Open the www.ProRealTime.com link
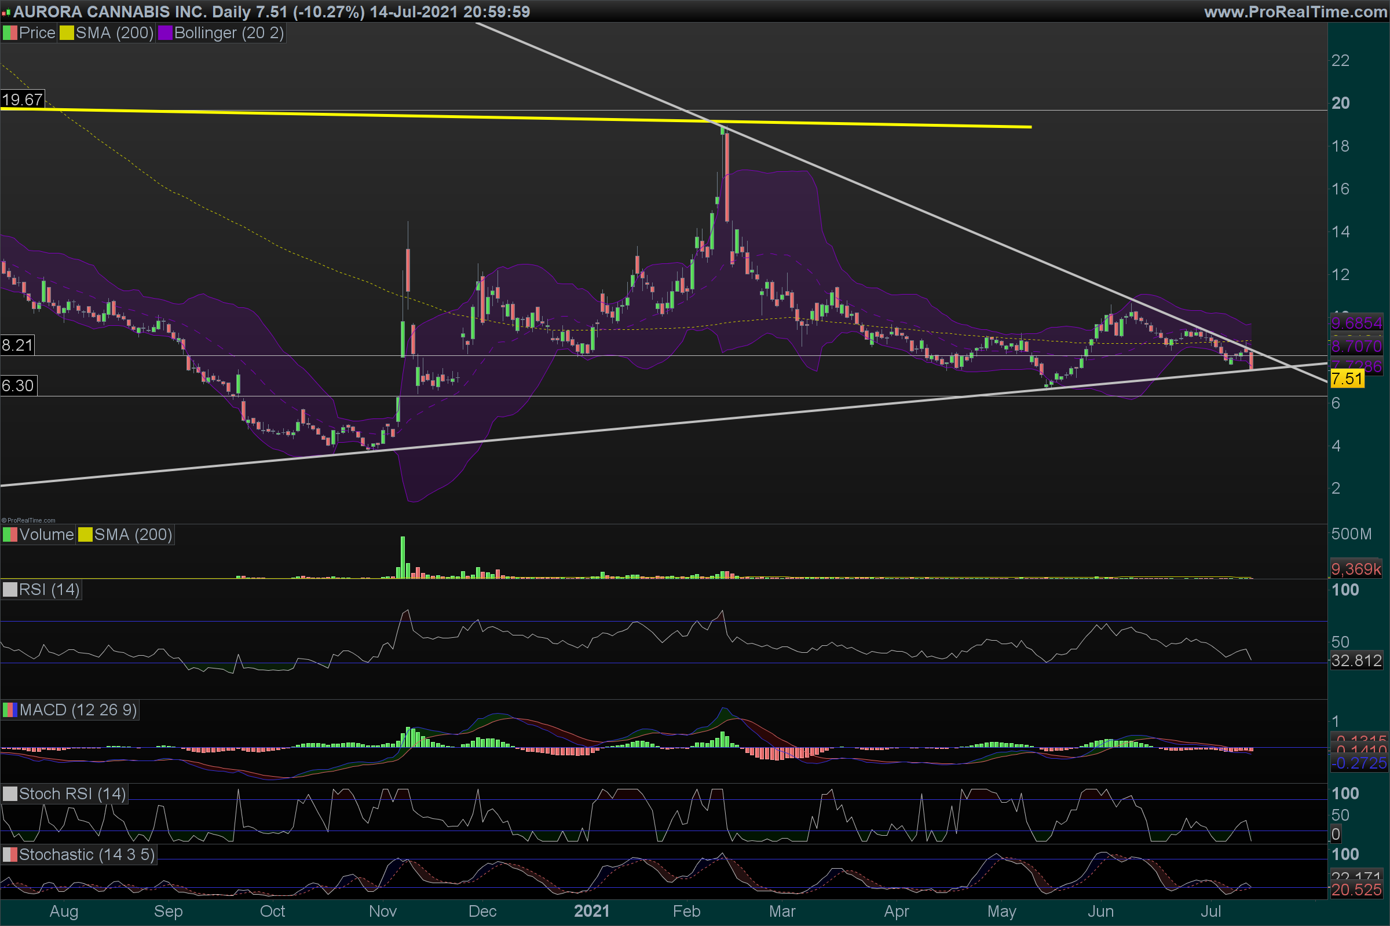This screenshot has width=1390, height=926. (x=1294, y=12)
